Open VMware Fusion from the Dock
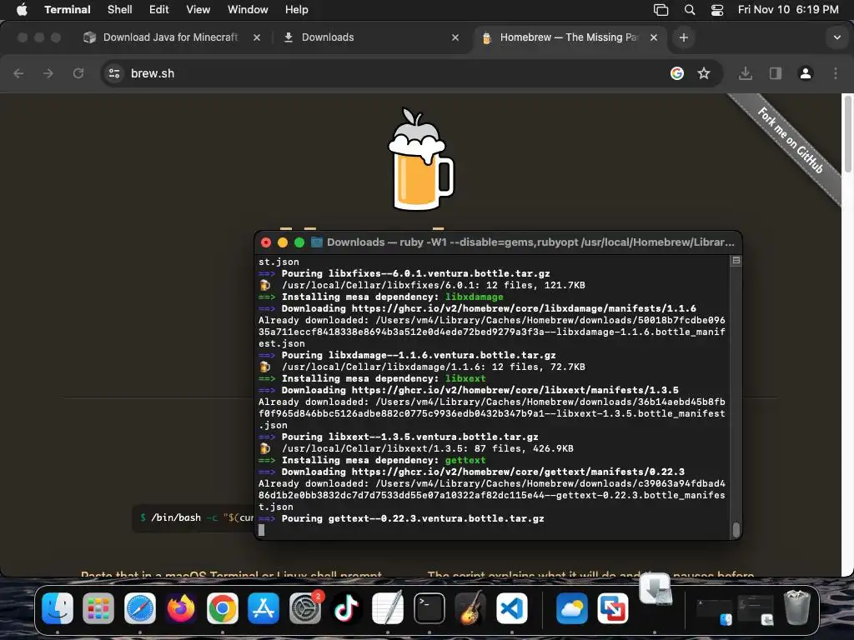This screenshot has height=640, width=854. pyautogui.click(x=613, y=607)
